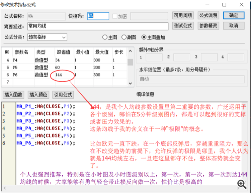Open the 参数精灵 button
The image size is (251, 193).
click(208, 26)
